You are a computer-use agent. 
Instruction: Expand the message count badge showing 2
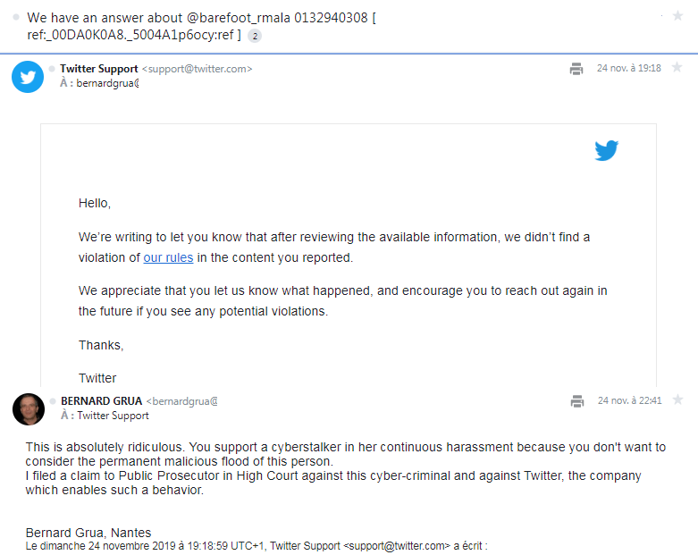255,36
